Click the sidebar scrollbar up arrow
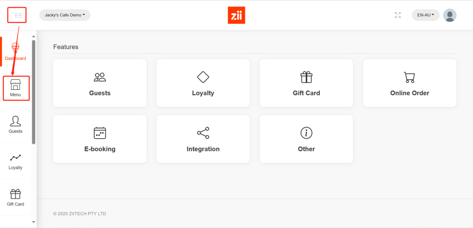Viewport: 473px width, 228px height. pos(33,36)
